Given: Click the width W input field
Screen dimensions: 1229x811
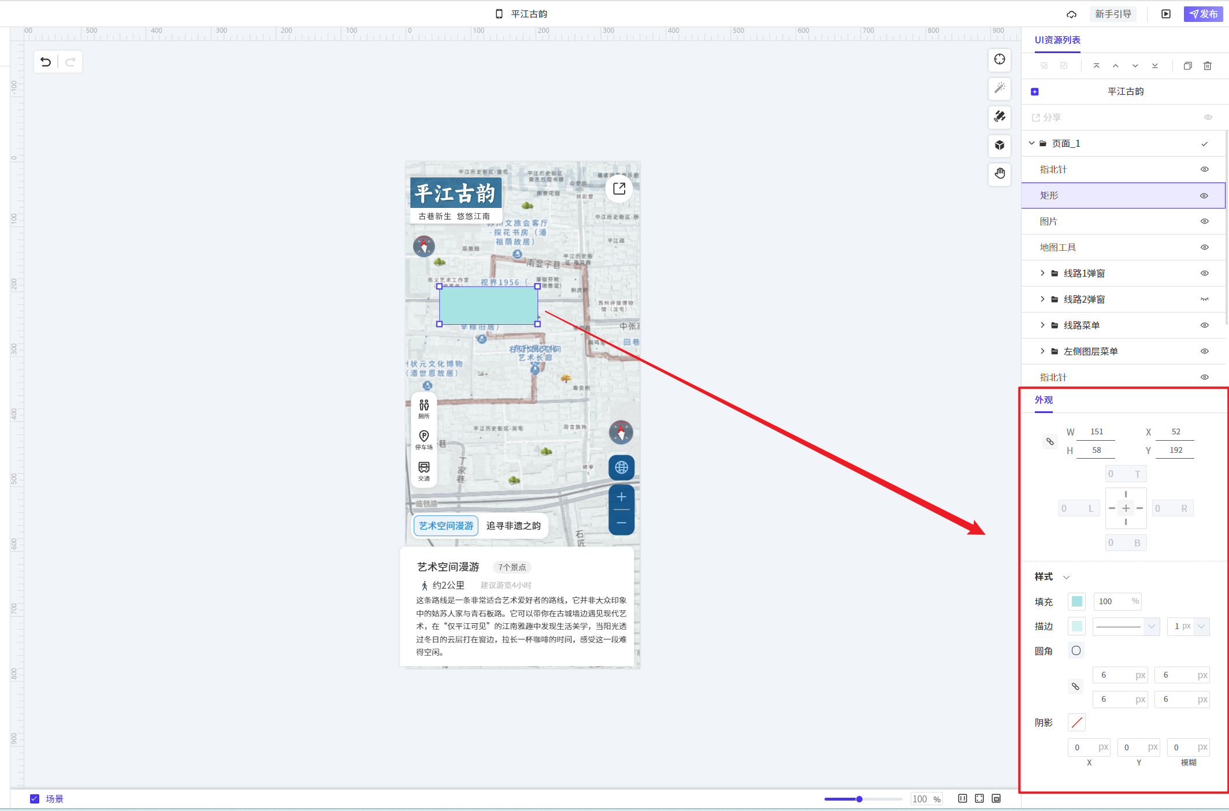Looking at the screenshot, I should (x=1096, y=432).
